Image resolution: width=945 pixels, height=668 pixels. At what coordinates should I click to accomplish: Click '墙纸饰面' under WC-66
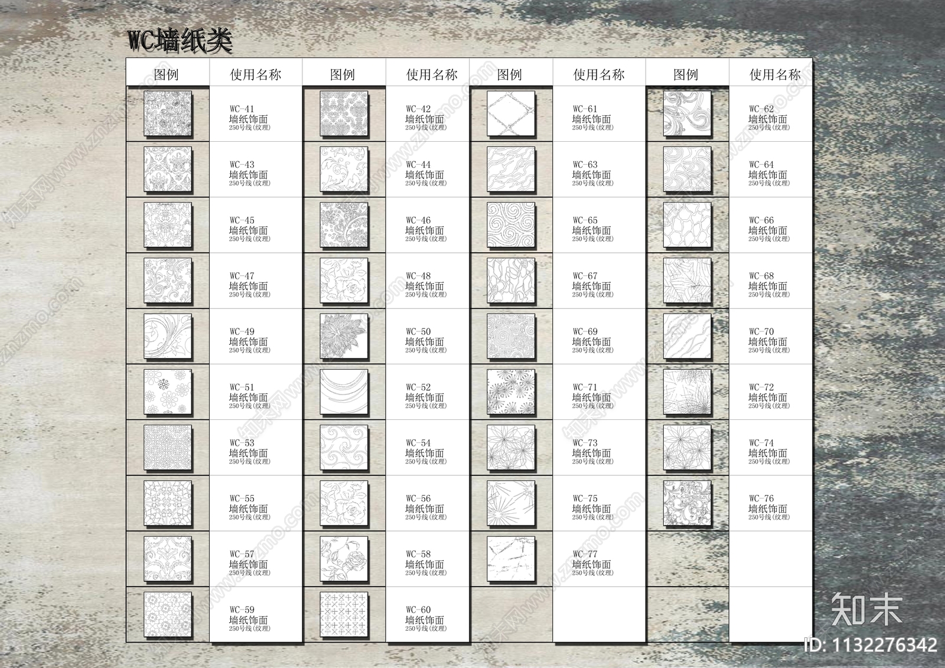click(x=768, y=230)
